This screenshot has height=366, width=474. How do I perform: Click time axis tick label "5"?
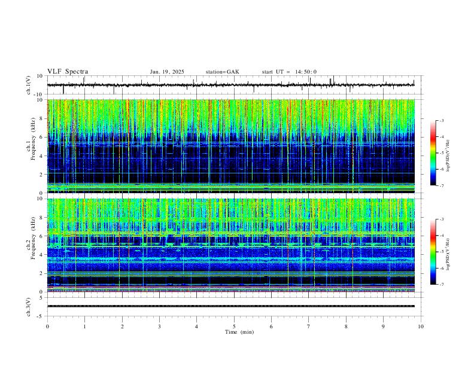234,327
